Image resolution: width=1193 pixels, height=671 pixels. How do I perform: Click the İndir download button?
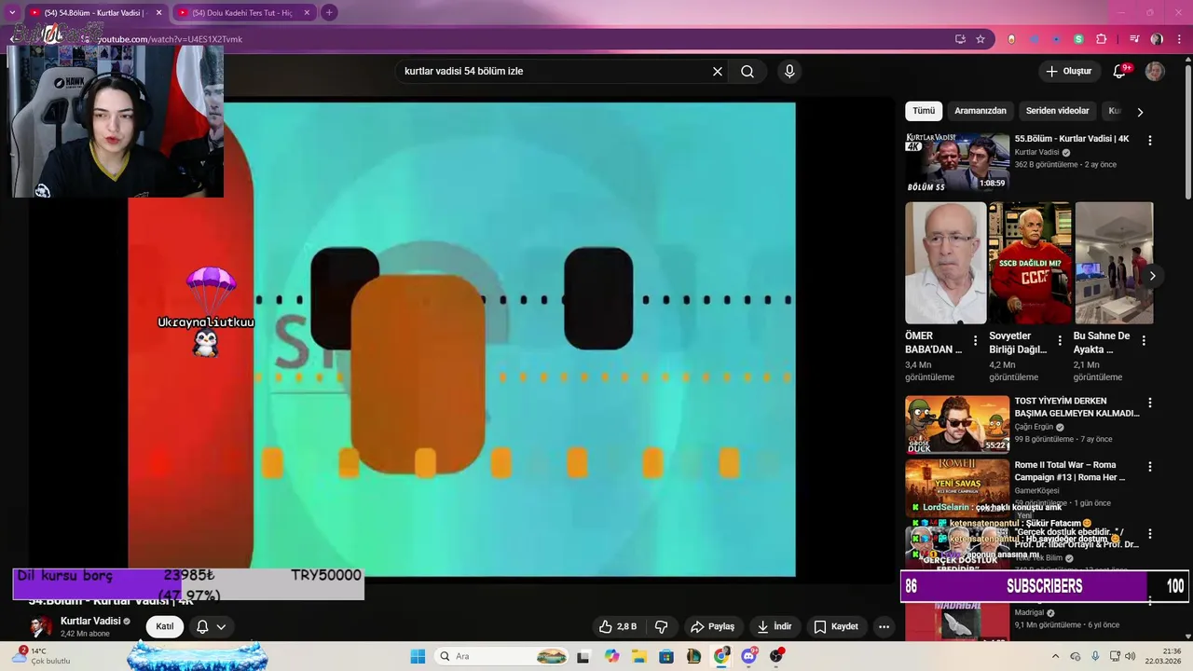775,626
